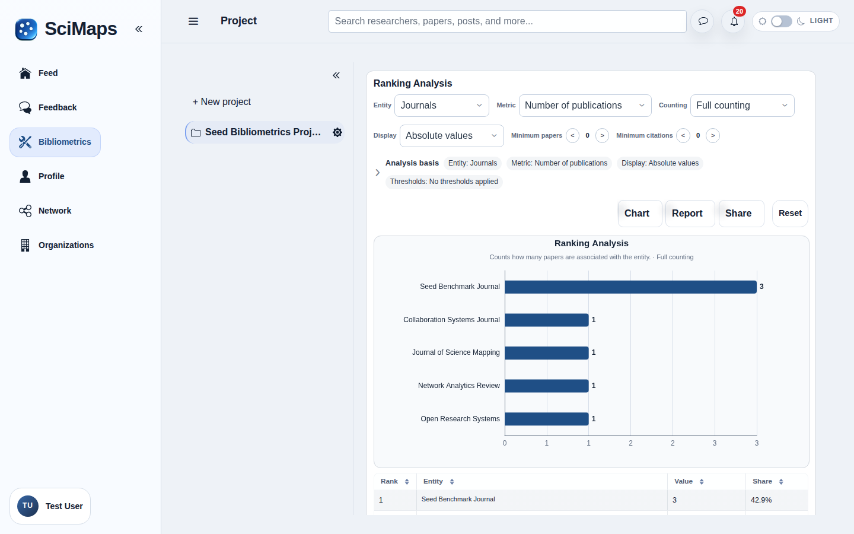Click the Thresholds: No thresholds applied chip

pyautogui.click(x=444, y=182)
